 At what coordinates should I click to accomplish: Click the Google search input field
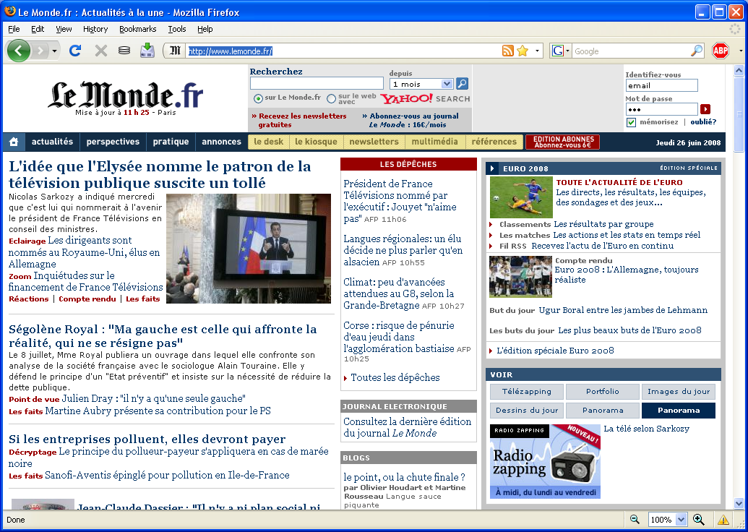(x=631, y=51)
